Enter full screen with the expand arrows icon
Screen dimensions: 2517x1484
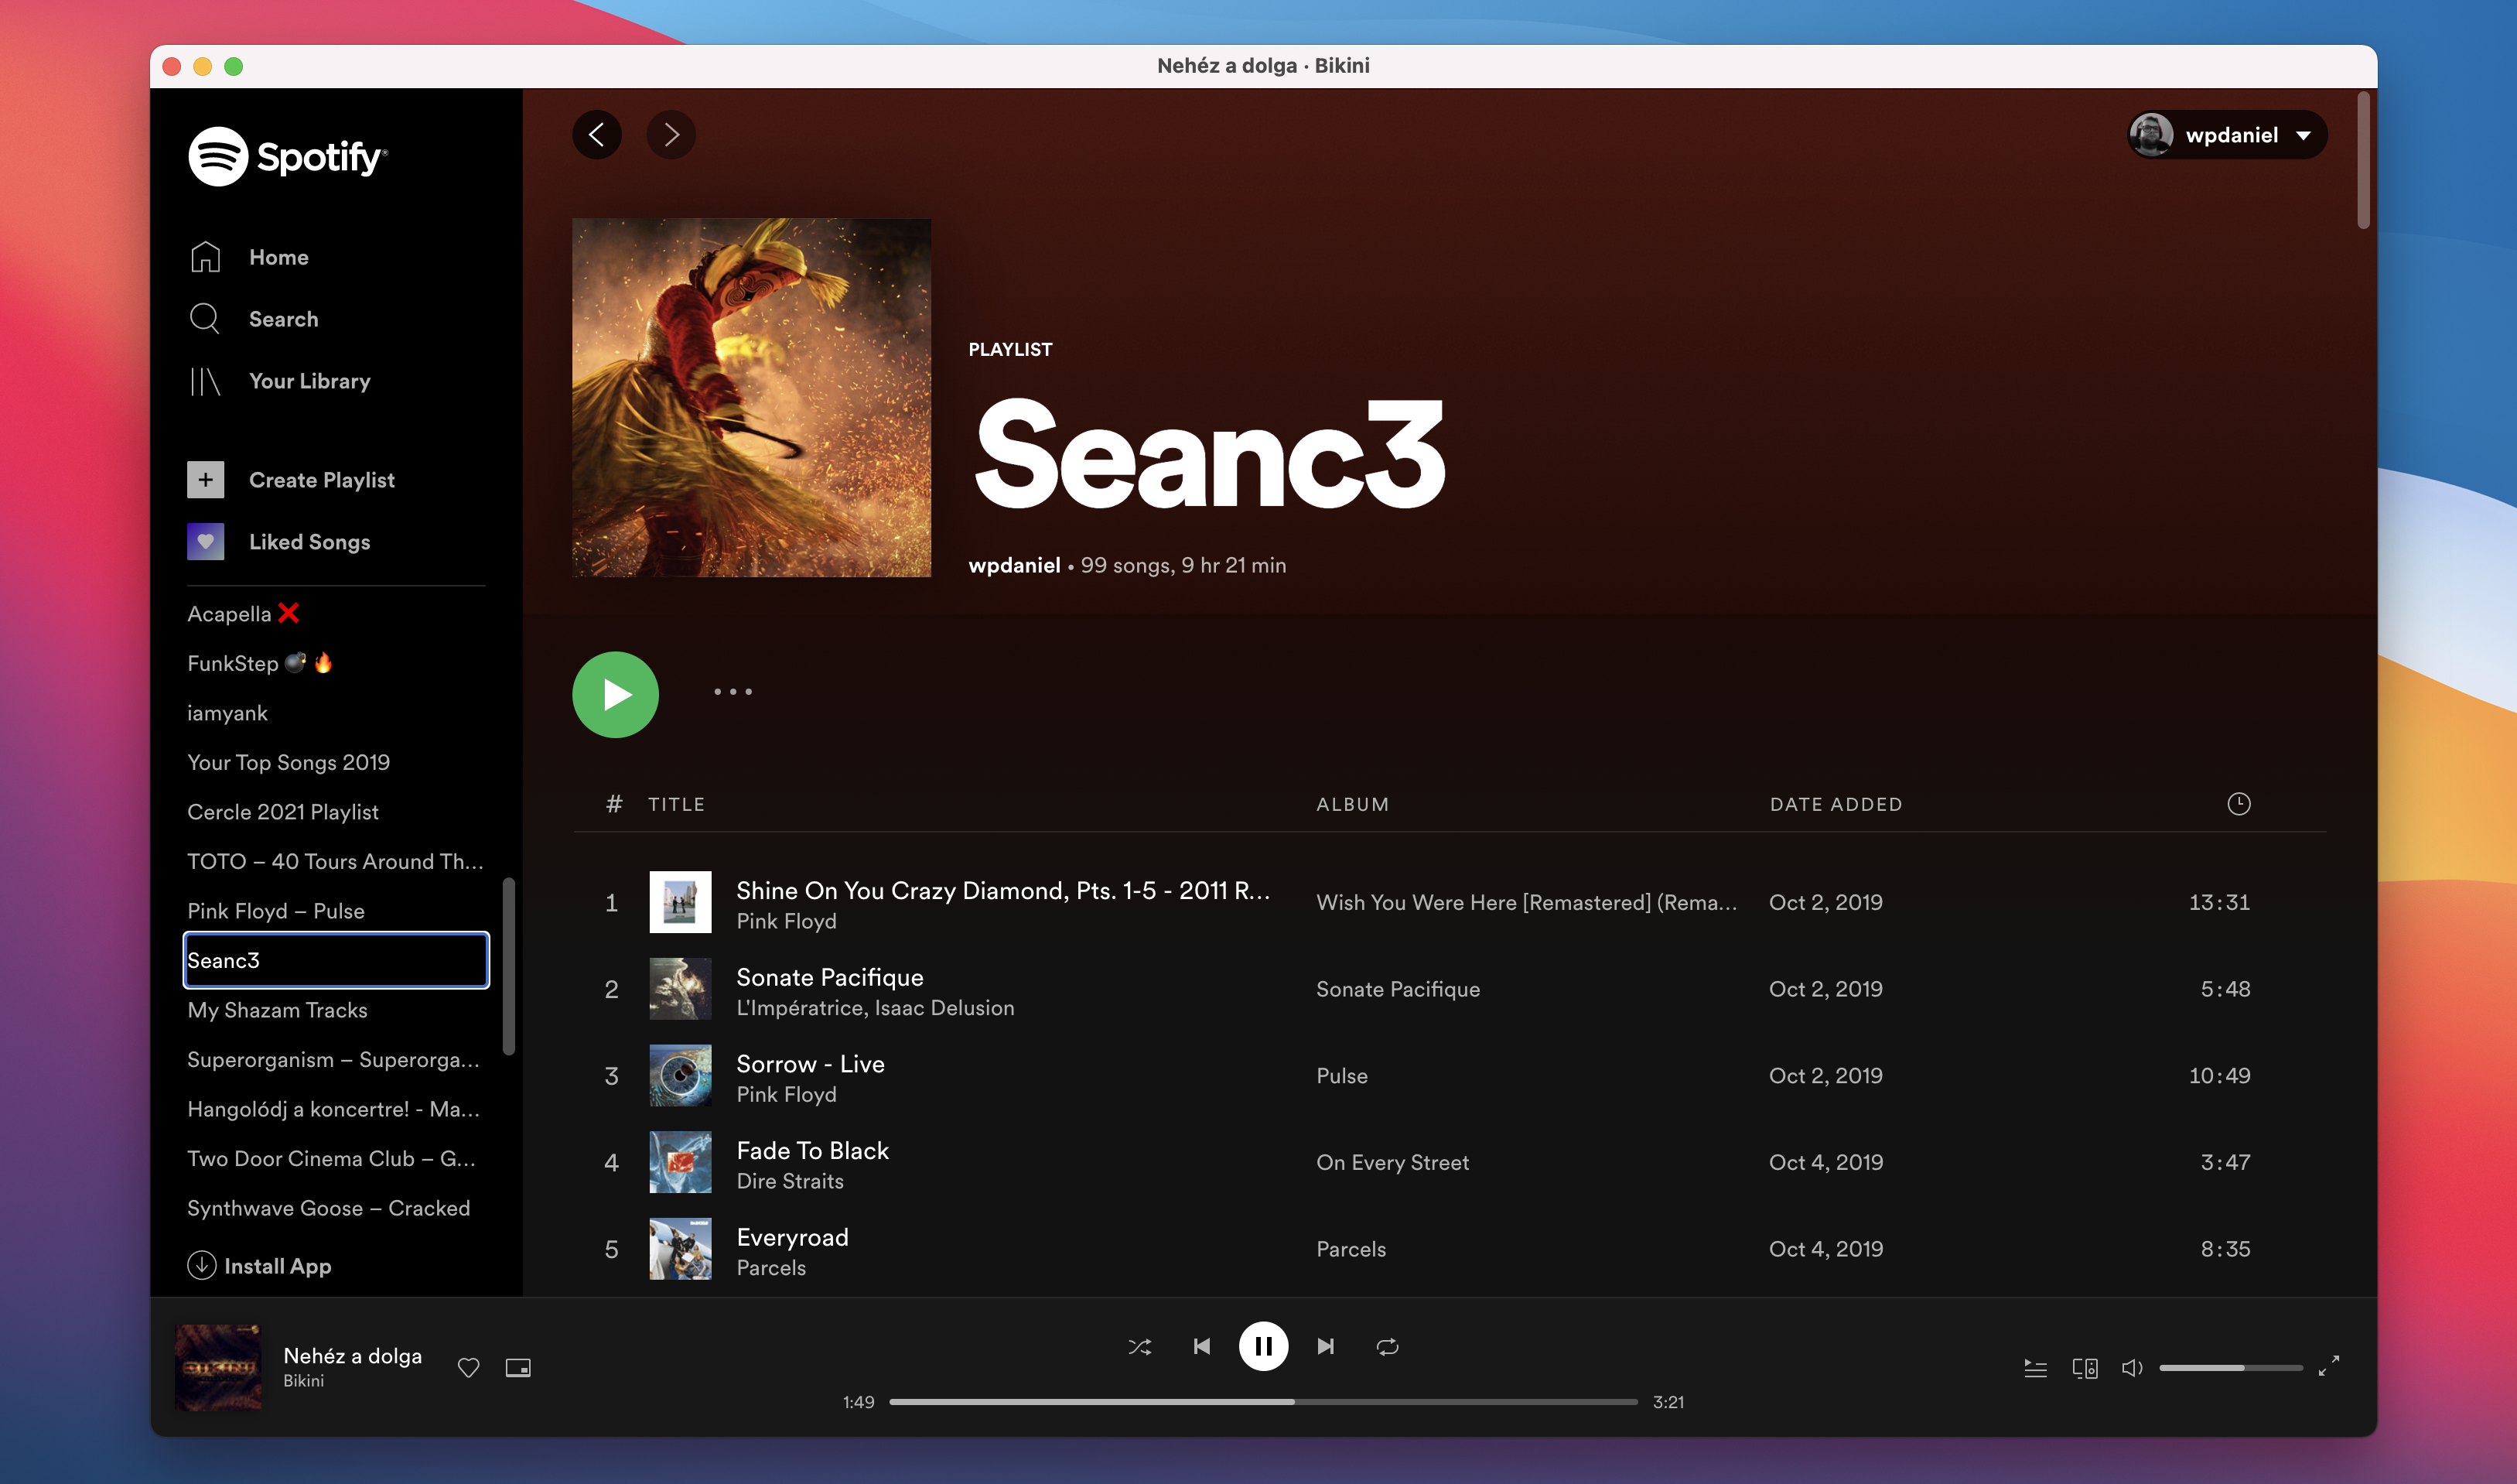(x=2329, y=1366)
